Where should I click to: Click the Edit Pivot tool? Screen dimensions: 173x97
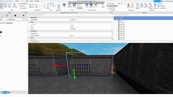[x=48, y=6]
